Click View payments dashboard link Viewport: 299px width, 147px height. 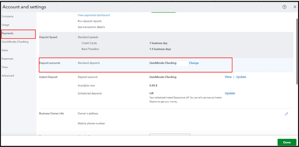pyautogui.click(x=94, y=15)
